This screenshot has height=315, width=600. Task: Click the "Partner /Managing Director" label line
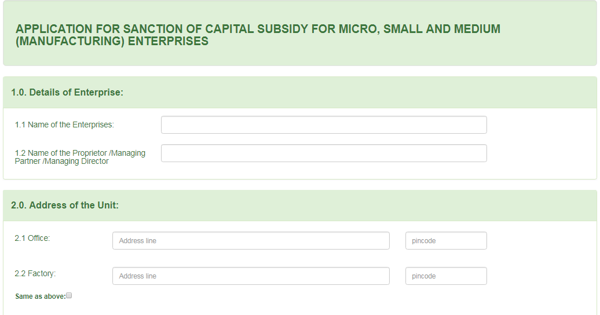click(61, 162)
